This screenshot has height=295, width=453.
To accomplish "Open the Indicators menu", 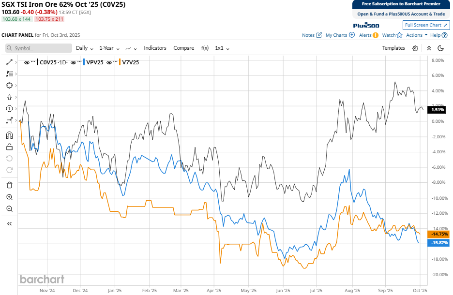I will coord(155,48).
